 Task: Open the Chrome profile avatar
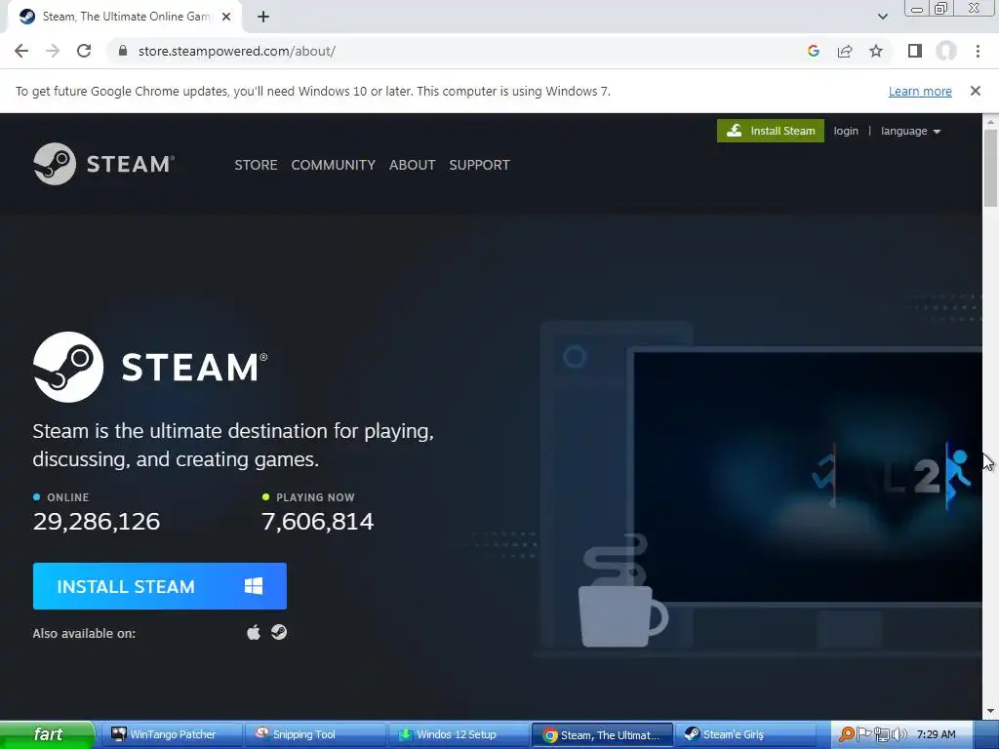[x=946, y=51]
